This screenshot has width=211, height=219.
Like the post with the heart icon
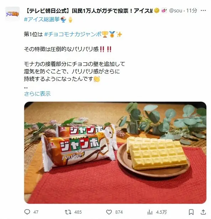109,212
